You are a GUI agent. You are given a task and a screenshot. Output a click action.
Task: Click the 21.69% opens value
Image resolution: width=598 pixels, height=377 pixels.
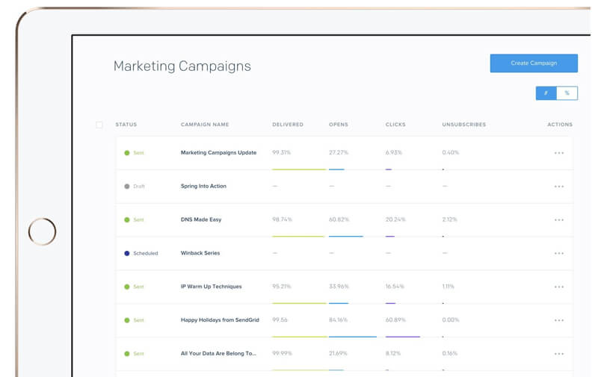point(339,353)
